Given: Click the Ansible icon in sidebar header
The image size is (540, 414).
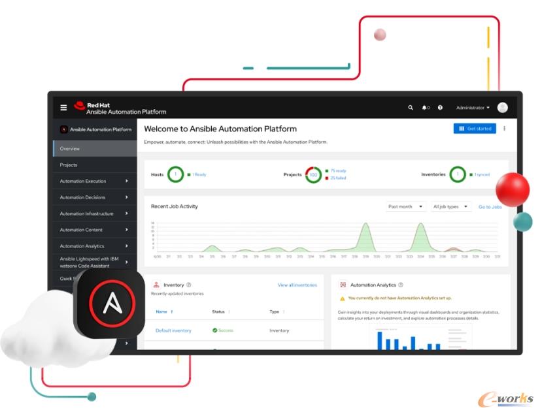Looking at the screenshot, I should tap(63, 129).
